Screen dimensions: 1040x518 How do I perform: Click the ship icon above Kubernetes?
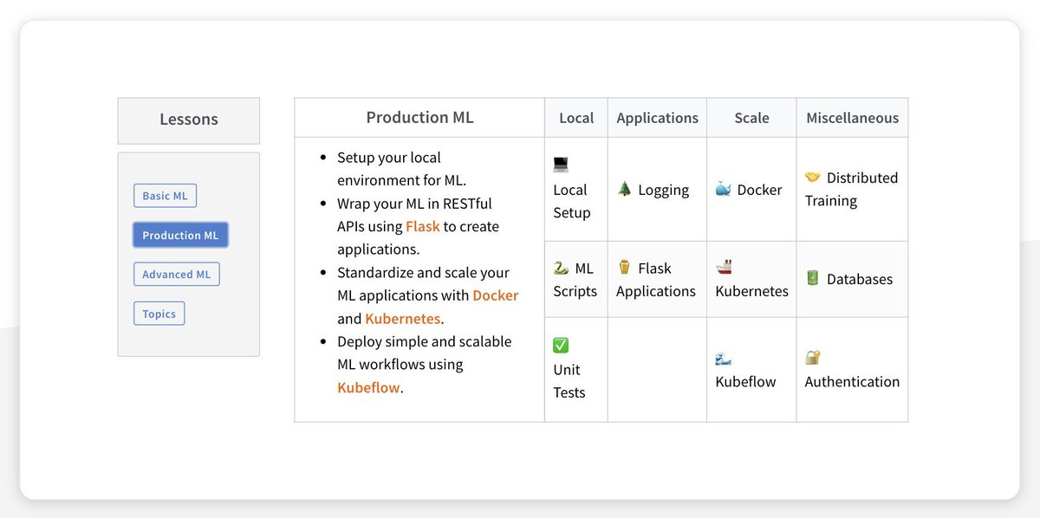point(724,267)
